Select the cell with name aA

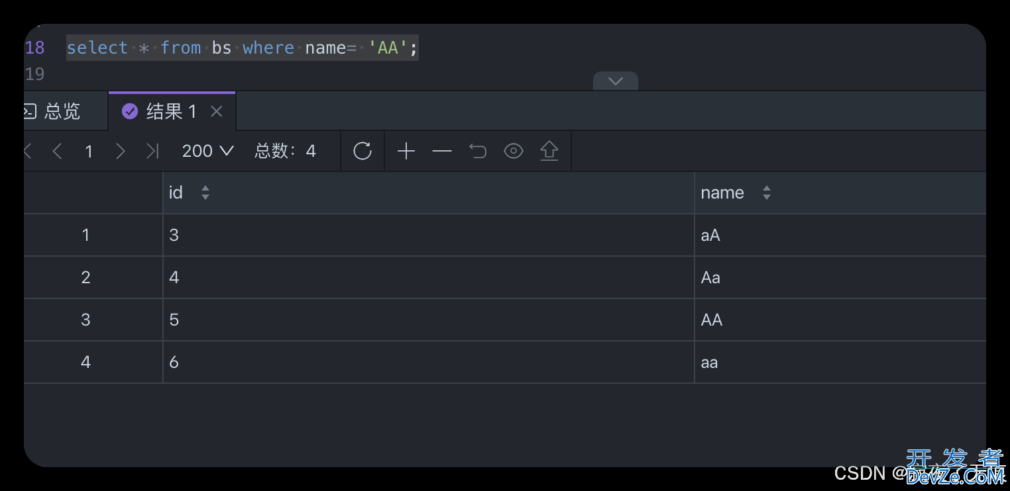point(840,235)
